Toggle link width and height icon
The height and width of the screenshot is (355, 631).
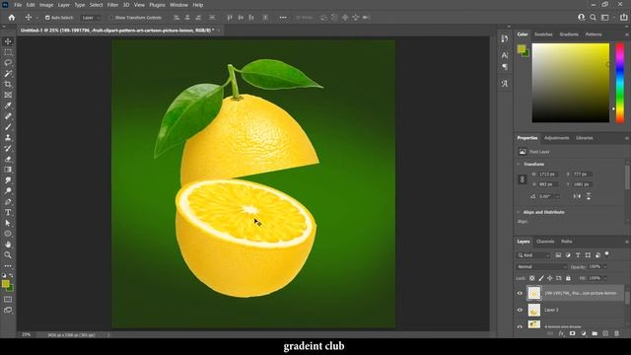522,179
